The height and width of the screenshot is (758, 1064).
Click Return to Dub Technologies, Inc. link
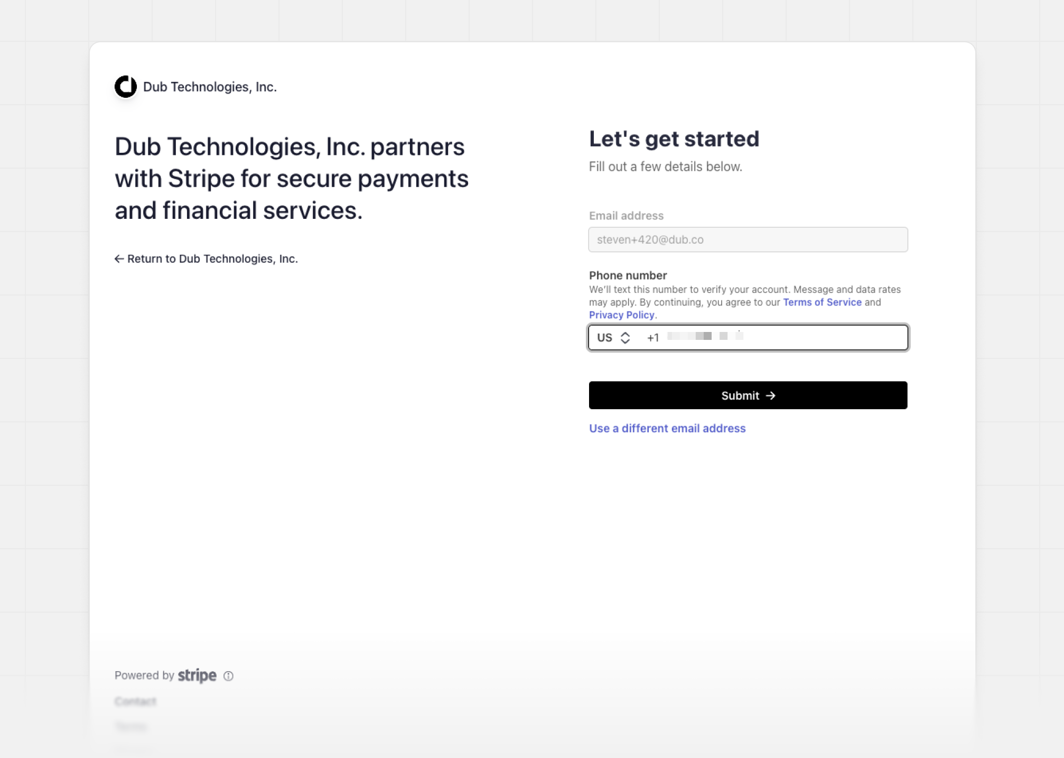(x=207, y=259)
